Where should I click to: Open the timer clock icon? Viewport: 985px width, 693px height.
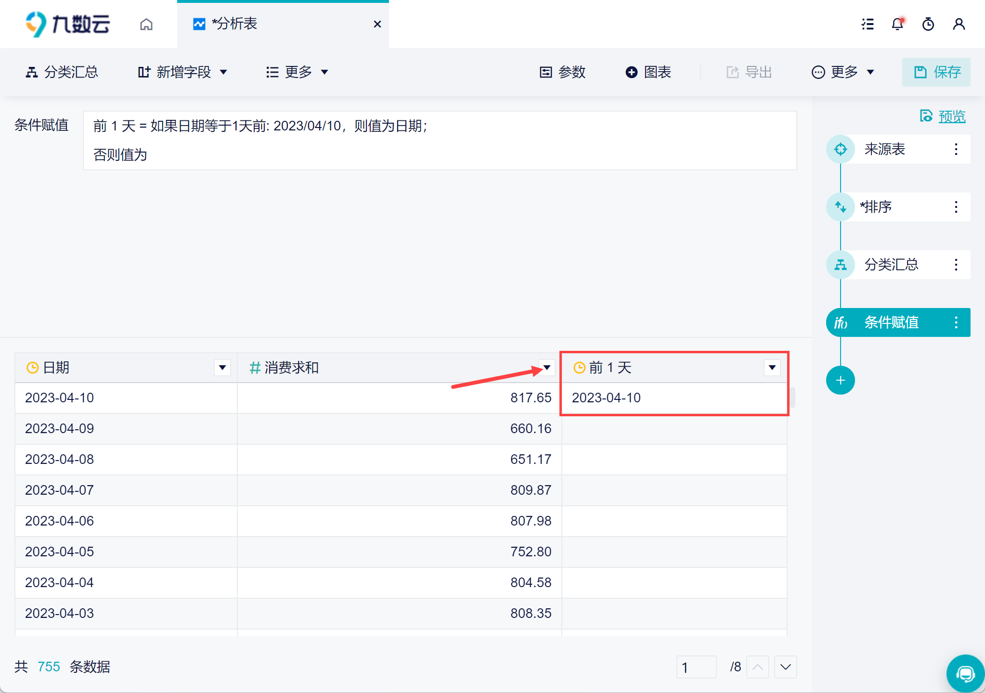pyautogui.click(x=928, y=24)
